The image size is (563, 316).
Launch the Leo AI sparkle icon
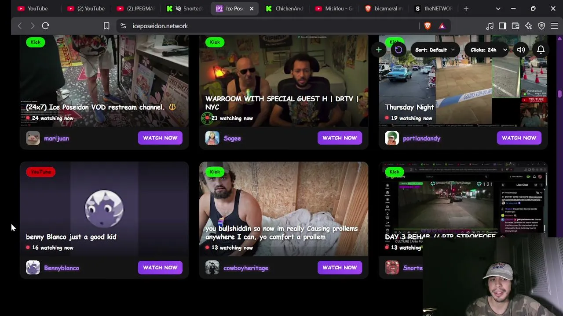[x=528, y=26]
